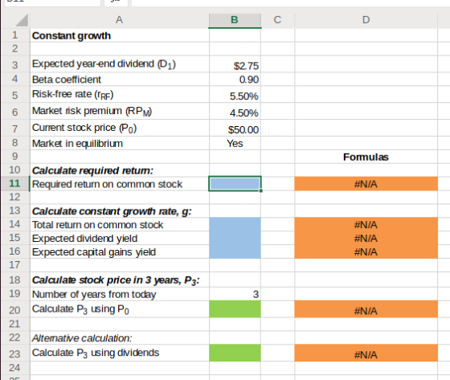450x380 pixels.
Task: Select the cell containing 3 years
Action: tap(235, 293)
